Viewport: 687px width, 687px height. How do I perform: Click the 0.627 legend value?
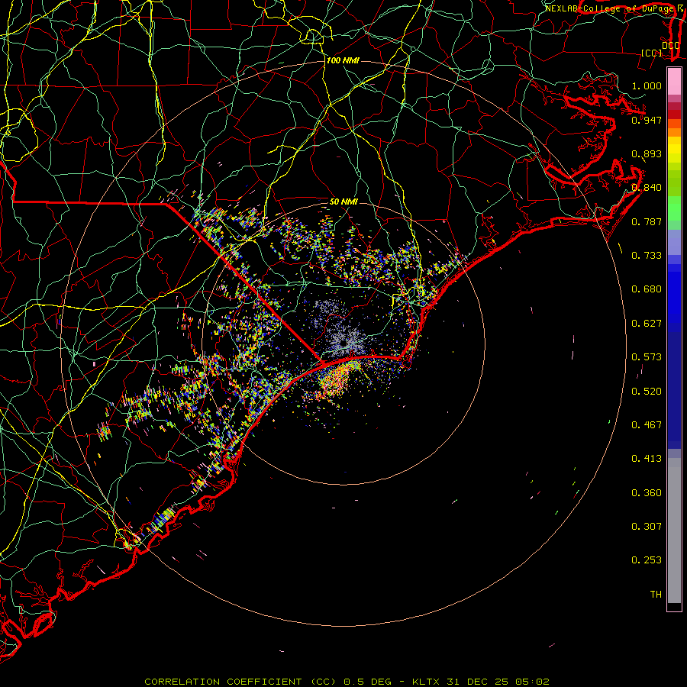647,323
